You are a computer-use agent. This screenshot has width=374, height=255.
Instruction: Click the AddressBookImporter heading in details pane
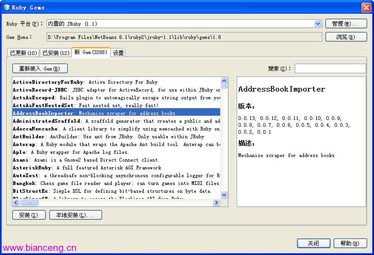(282, 89)
